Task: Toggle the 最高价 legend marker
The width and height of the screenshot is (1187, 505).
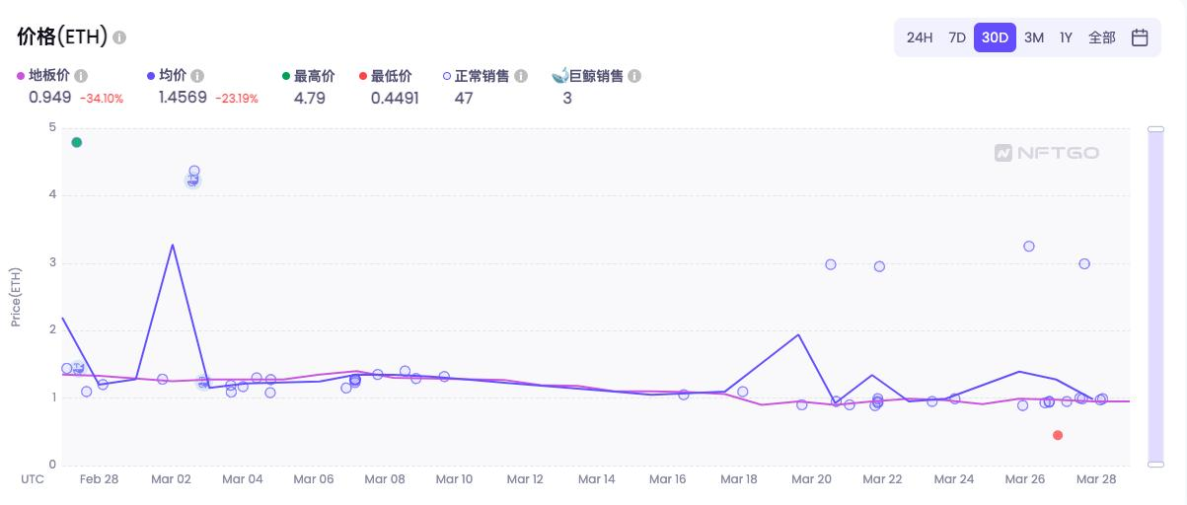Action: (308, 76)
